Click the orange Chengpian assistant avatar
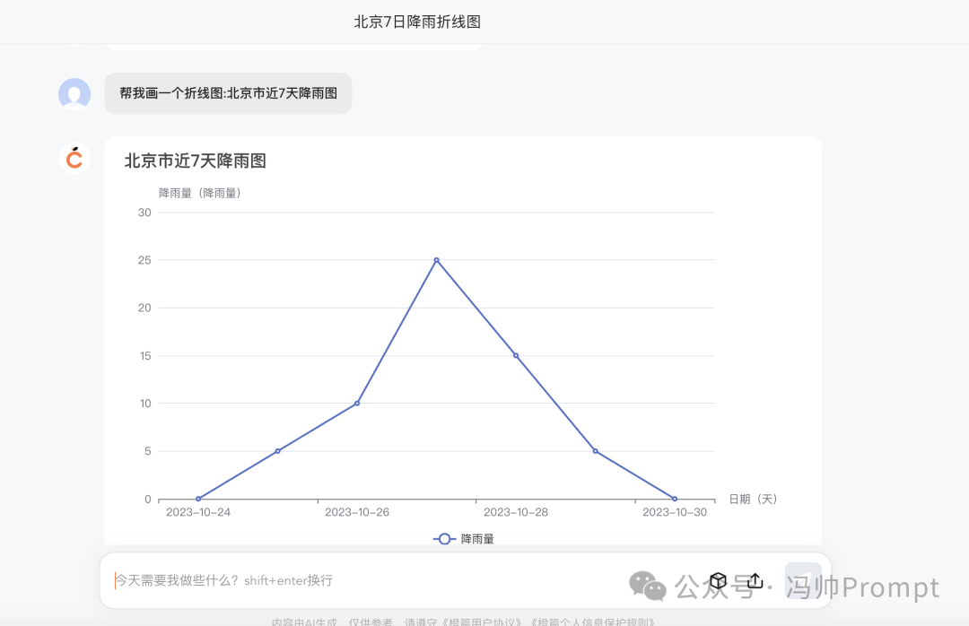The width and height of the screenshot is (969, 626). [x=74, y=158]
